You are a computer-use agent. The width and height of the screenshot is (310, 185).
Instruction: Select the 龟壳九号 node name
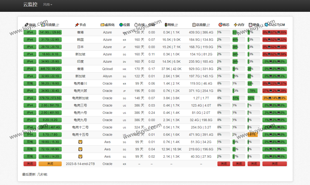80,120
